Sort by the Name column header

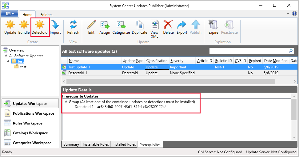pyautogui.click(x=94, y=61)
